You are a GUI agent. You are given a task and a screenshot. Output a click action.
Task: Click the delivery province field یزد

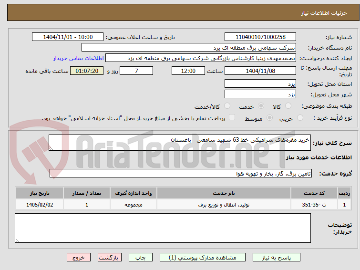click(260, 83)
